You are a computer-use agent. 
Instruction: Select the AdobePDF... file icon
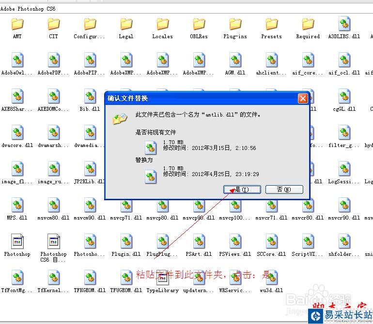pyautogui.click(x=53, y=60)
